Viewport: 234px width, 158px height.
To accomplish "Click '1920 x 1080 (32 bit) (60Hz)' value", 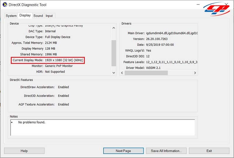I will tap(64, 60).
